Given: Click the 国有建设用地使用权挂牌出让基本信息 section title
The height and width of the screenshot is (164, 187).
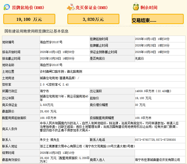Looking at the screenshot, I should coord(36,31).
